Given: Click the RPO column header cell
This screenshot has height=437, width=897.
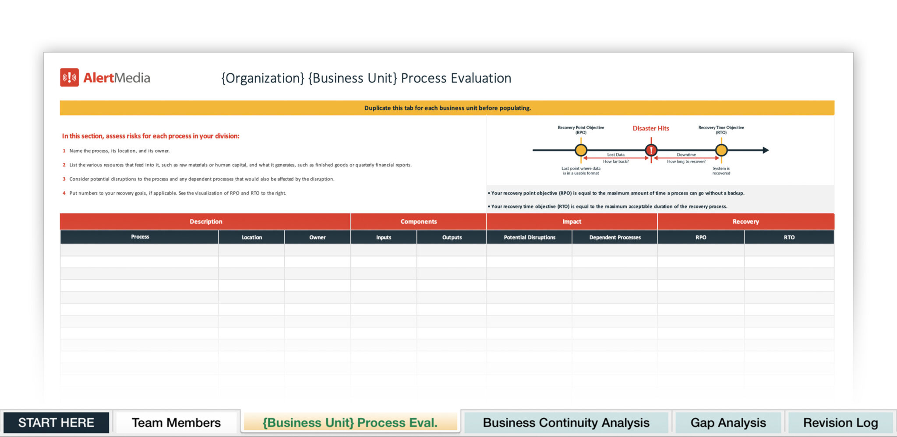Looking at the screenshot, I should coord(701,237).
